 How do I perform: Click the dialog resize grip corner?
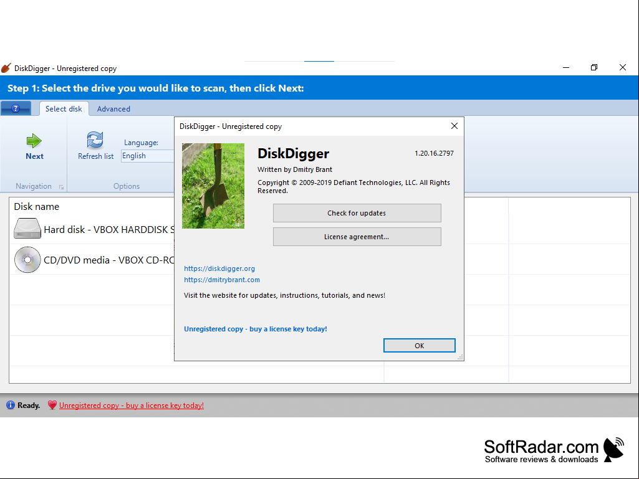coord(460,357)
